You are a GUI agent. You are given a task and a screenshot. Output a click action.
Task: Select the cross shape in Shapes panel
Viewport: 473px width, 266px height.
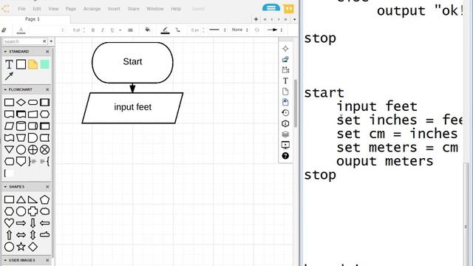click(33, 211)
